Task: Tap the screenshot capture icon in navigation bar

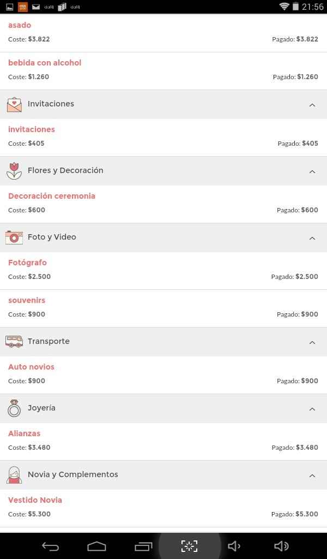Action: pos(189,546)
